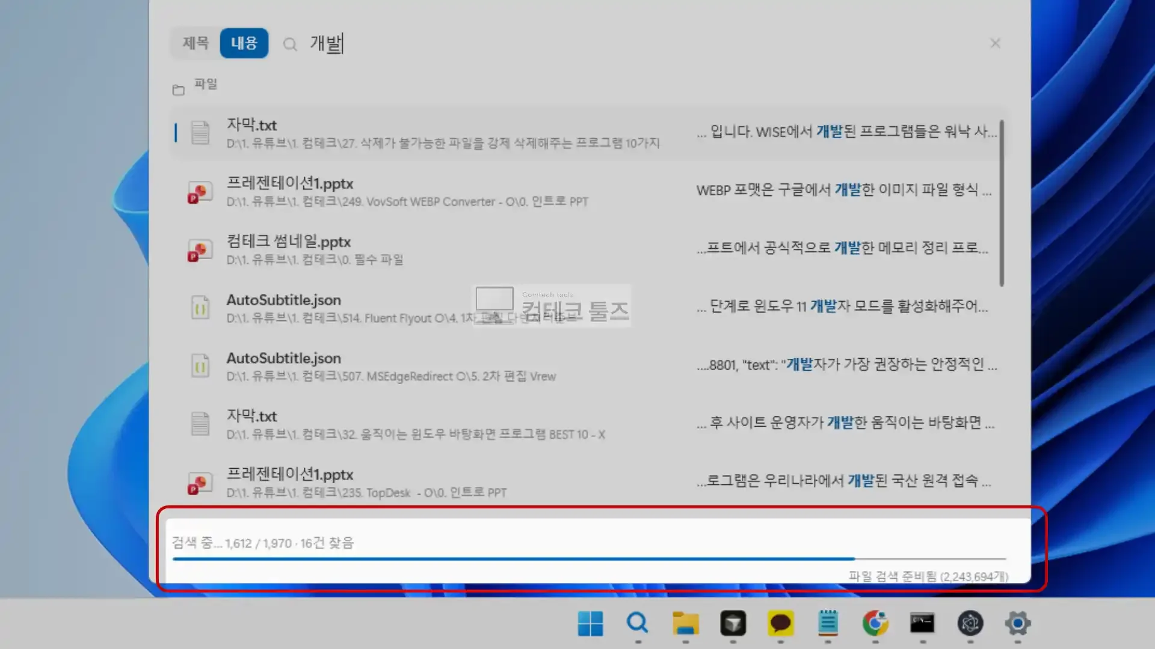Open File Explorer from taskbar

685,624
